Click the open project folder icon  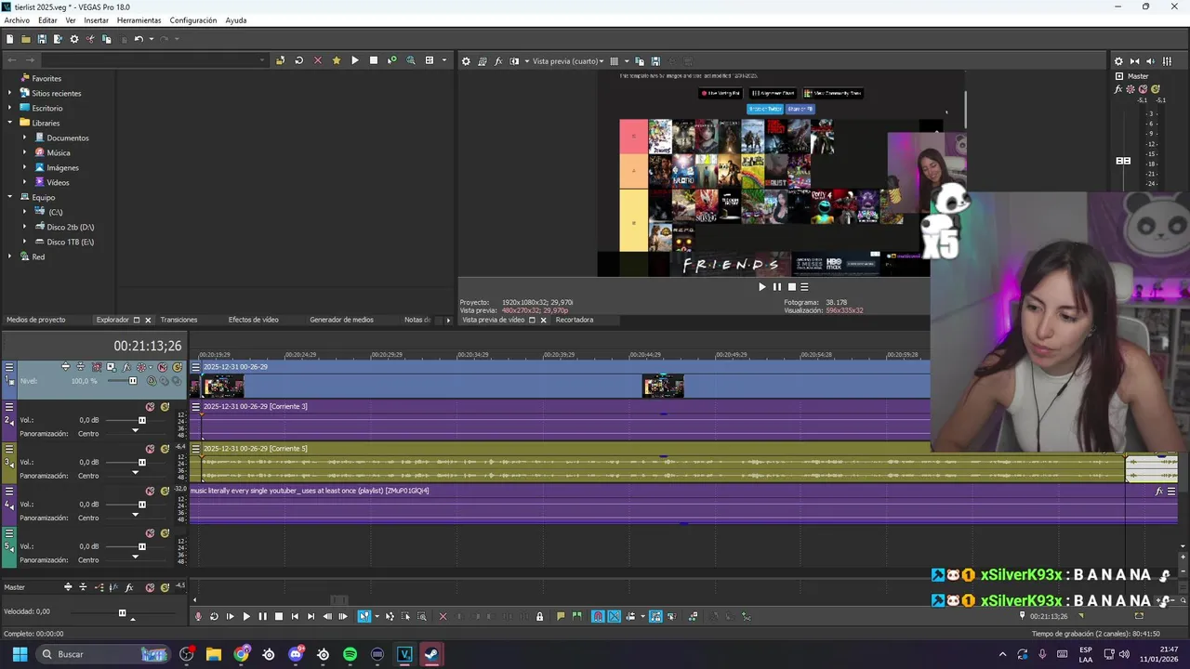click(26, 39)
